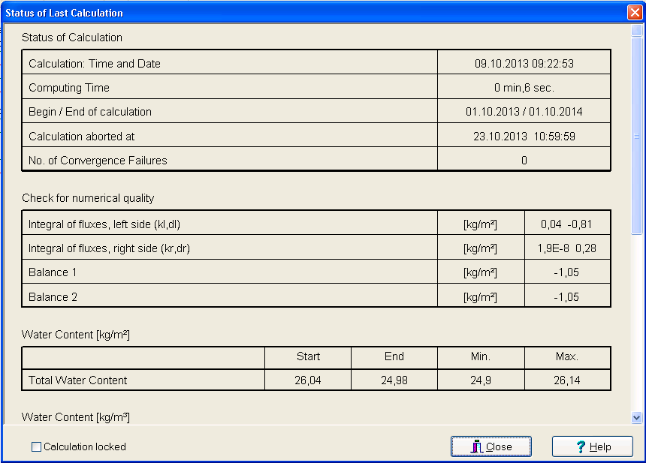Image resolution: width=646 pixels, height=463 pixels.
Task: Open Help from the dialog footer
Action: click(x=592, y=446)
